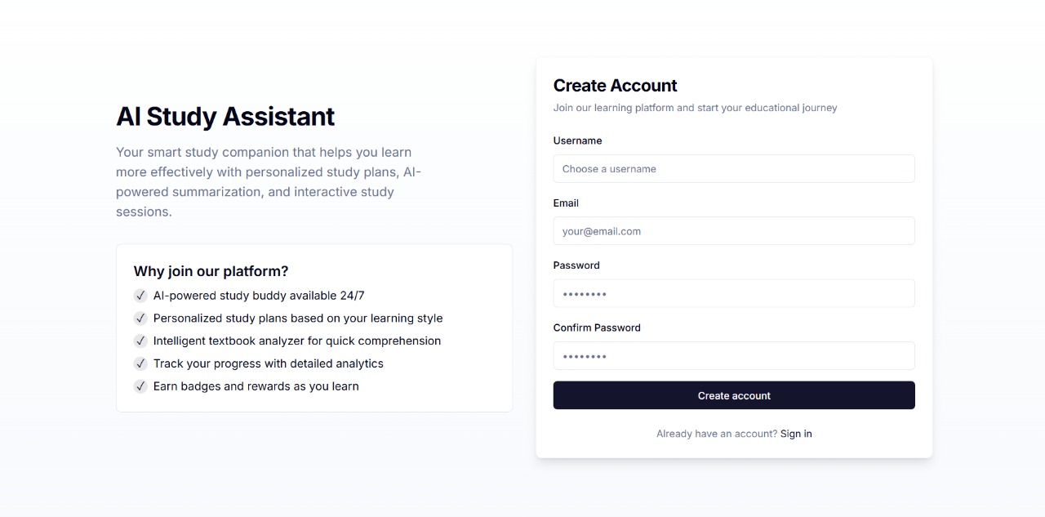1045x517 pixels.
Task: Click checkmark icon beside Personalized study plans
Action: coord(140,319)
